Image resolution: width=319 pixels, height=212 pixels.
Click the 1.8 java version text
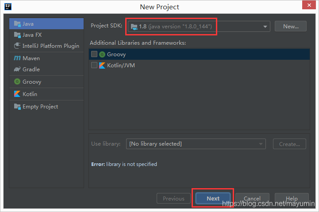[x=175, y=27]
